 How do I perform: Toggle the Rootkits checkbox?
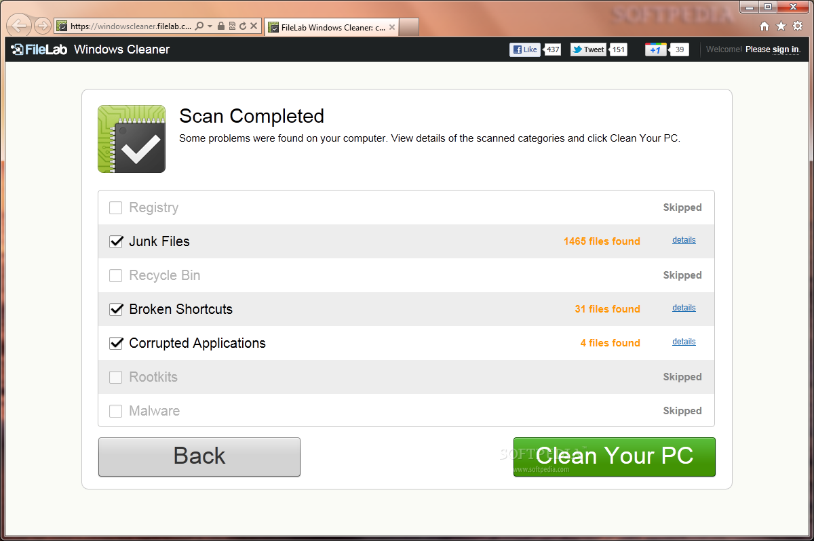[116, 377]
